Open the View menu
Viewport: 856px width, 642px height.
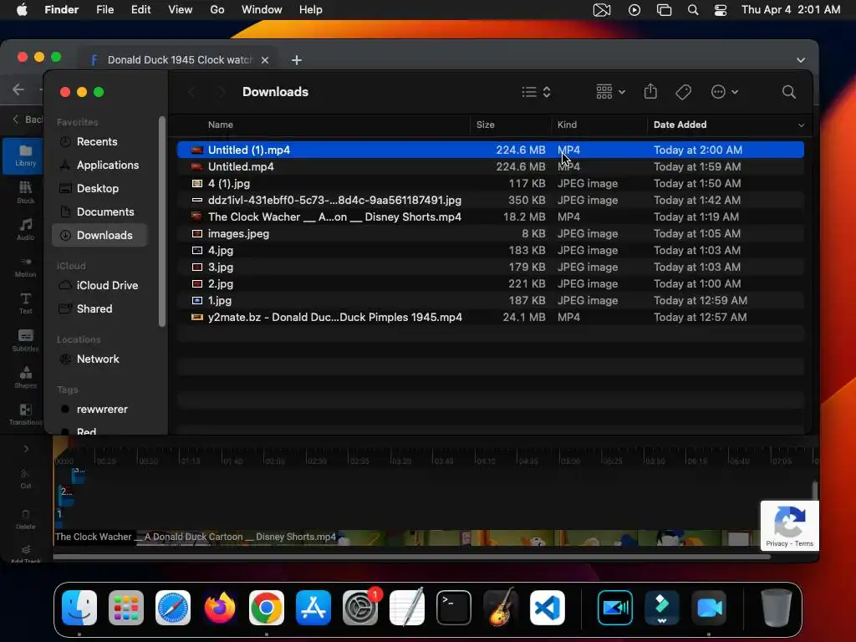tap(181, 10)
